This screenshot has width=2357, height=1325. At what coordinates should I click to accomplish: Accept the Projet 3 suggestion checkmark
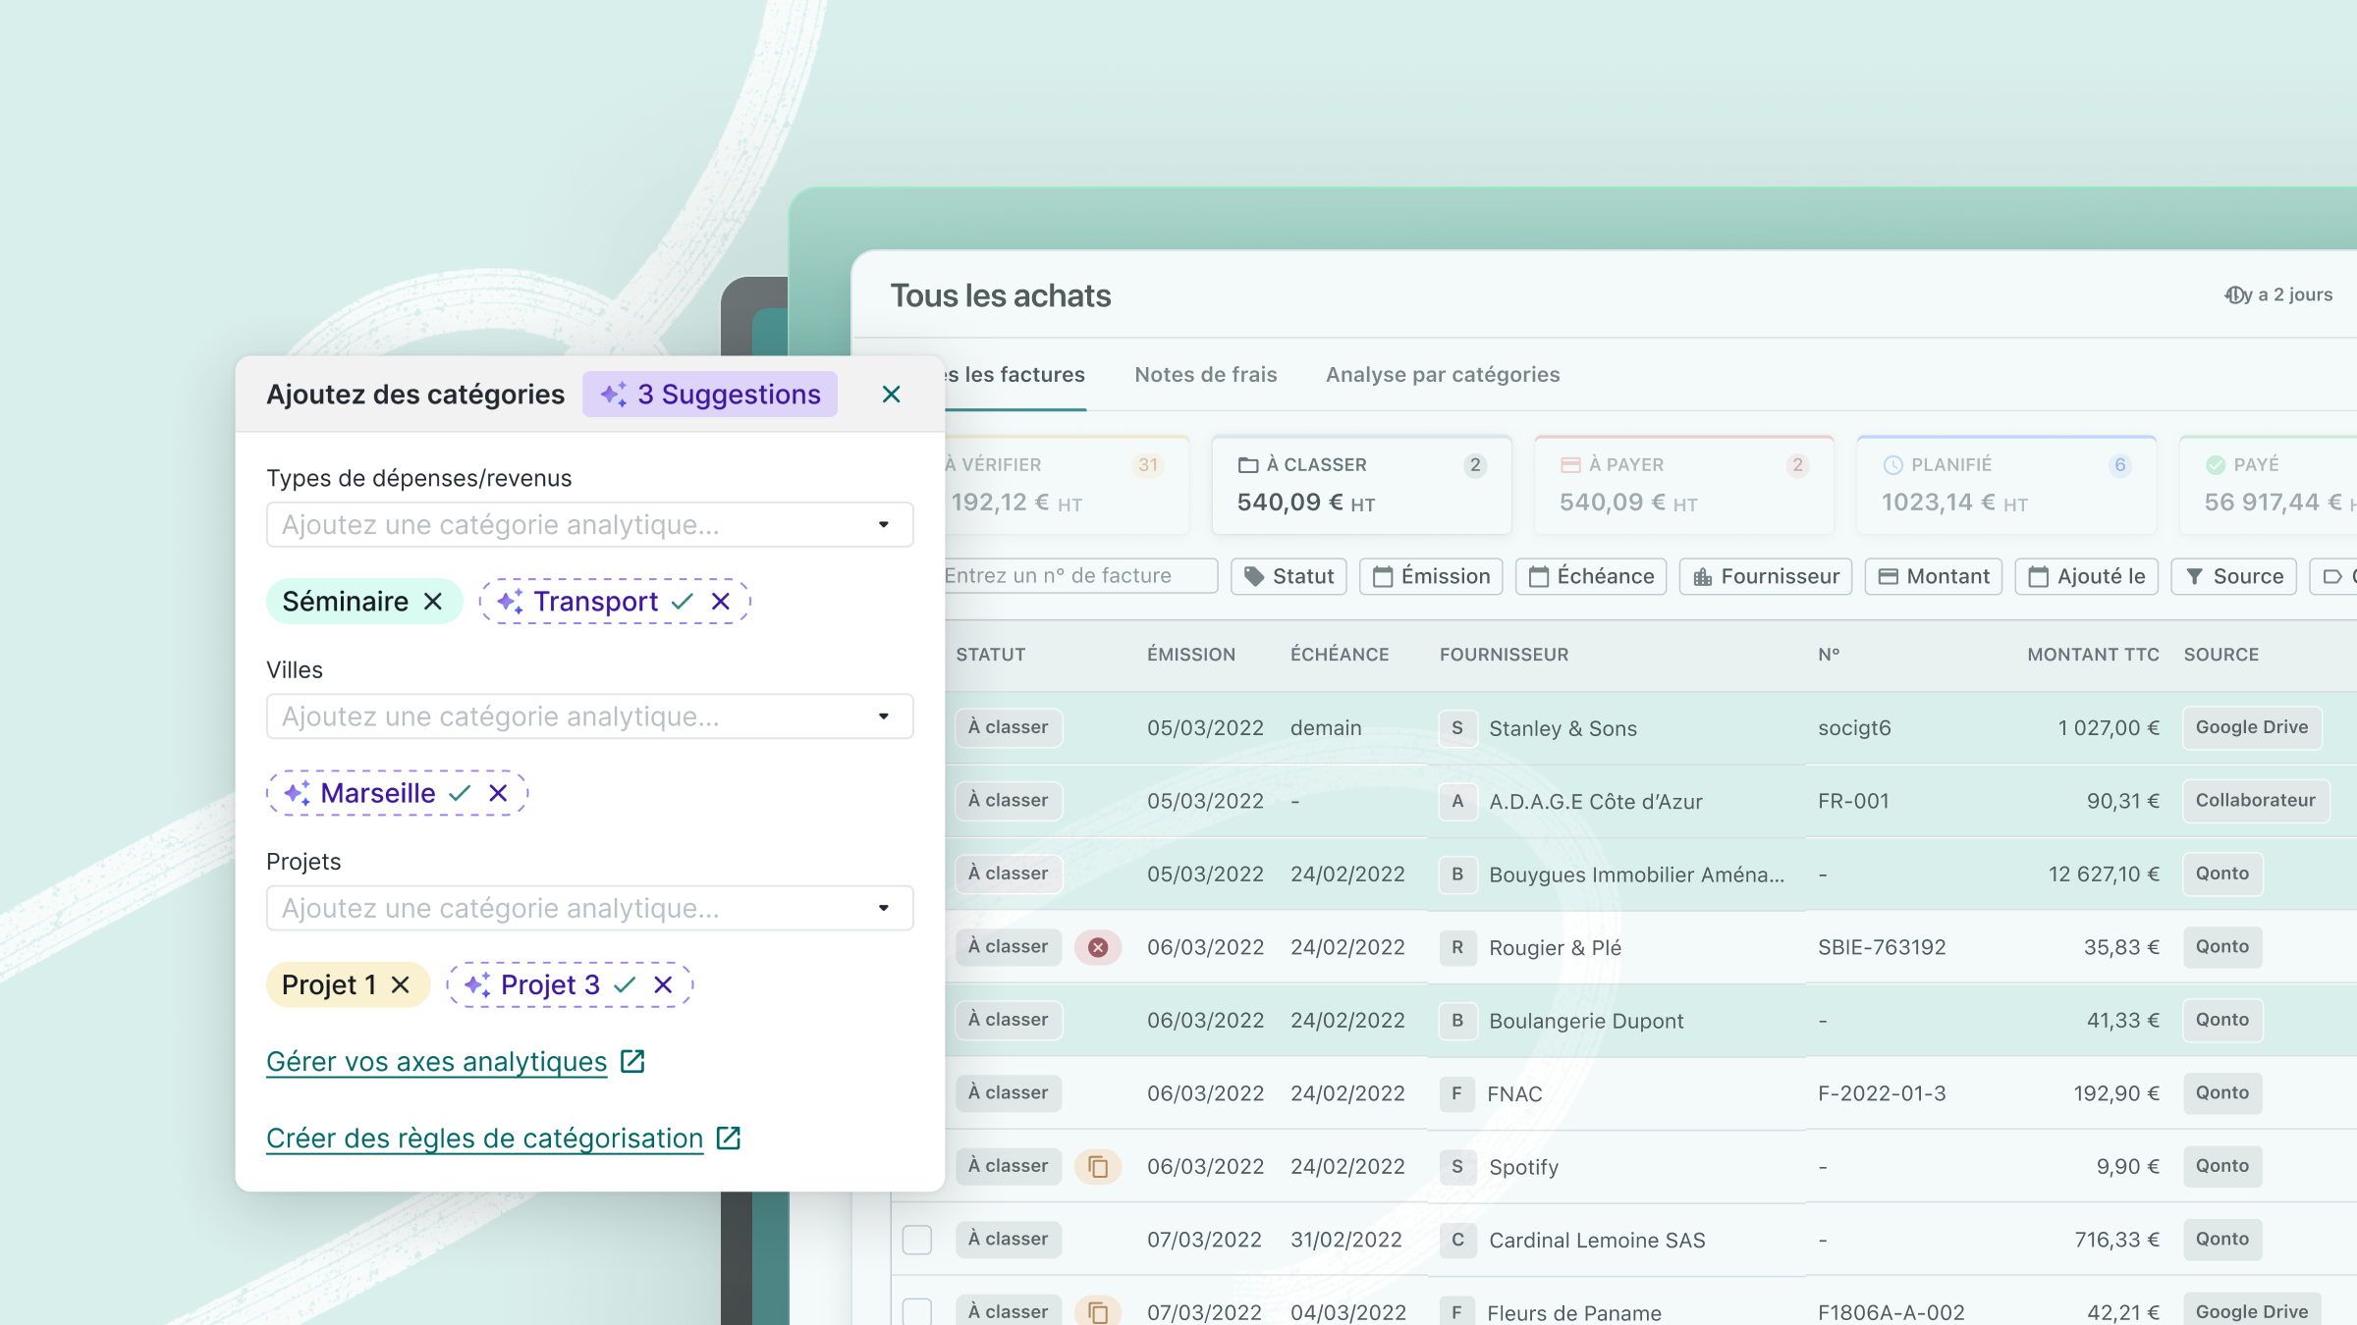pos(625,984)
